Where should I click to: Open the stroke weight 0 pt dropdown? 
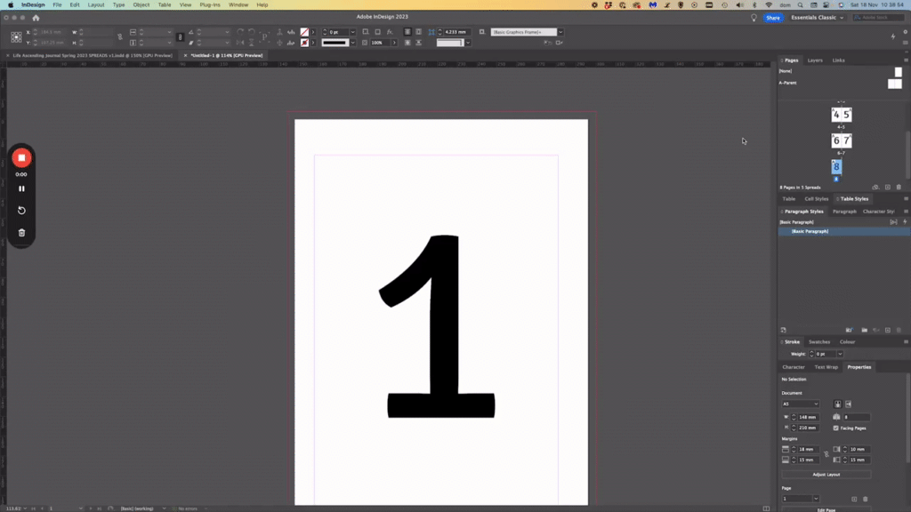click(x=352, y=32)
